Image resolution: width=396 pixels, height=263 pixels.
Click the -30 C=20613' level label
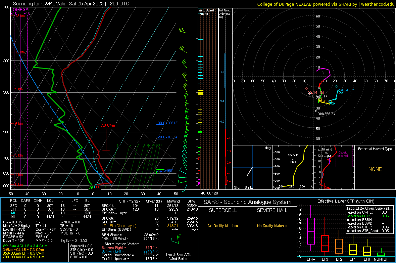(x=167, y=123)
